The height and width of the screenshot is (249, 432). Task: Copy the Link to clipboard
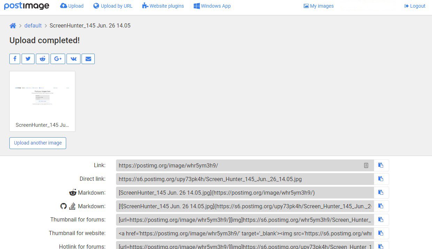381,165
